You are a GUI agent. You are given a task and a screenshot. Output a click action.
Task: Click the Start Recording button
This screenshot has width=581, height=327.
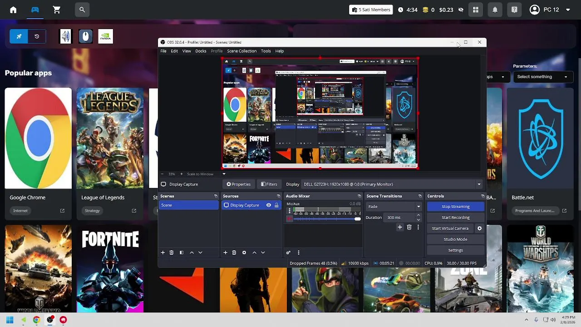(455, 218)
